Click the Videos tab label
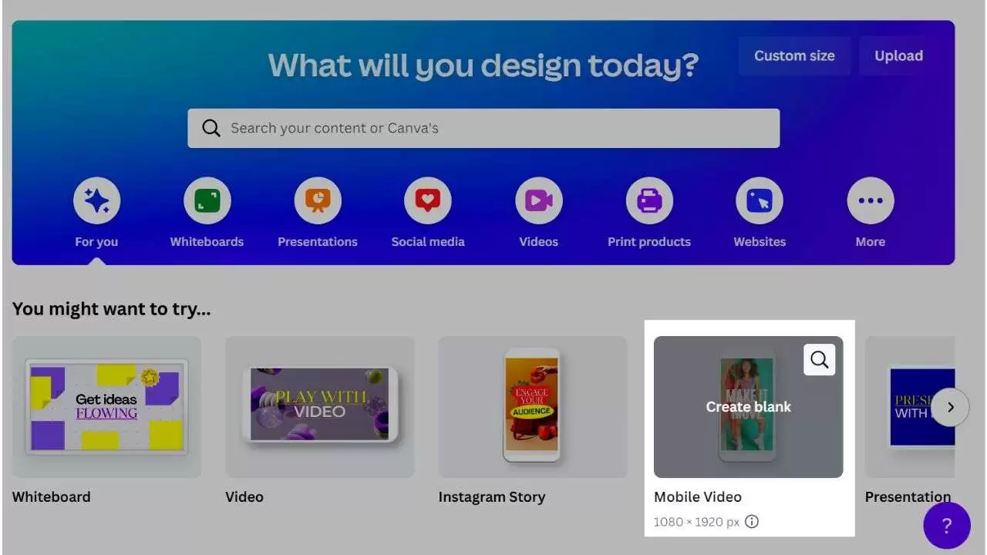987x555 pixels. pyautogui.click(x=538, y=242)
